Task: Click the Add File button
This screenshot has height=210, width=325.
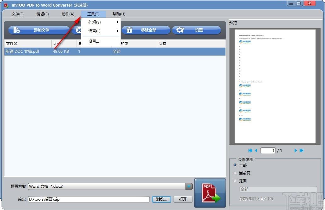Action: pyautogui.click(x=39, y=30)
